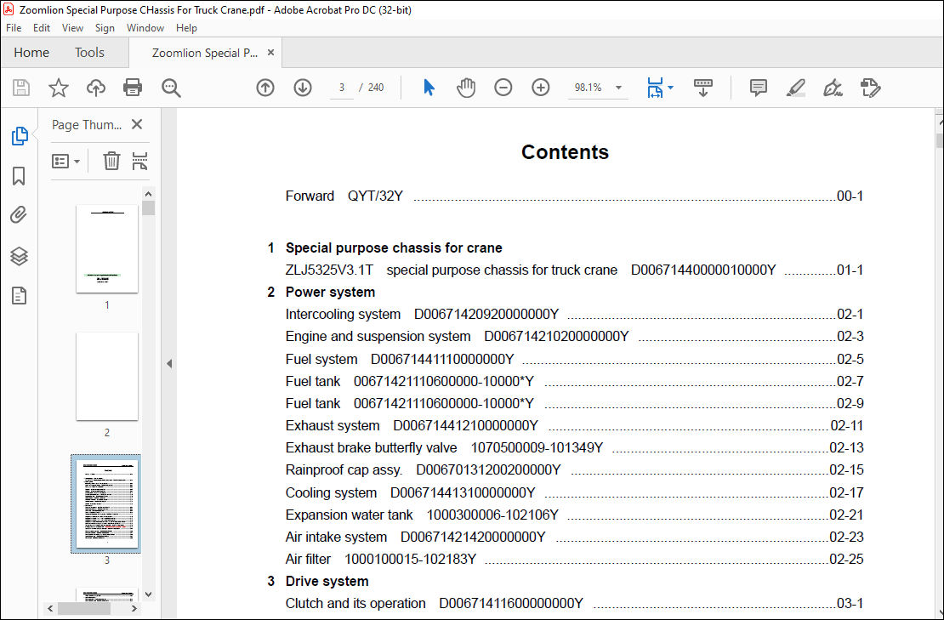Open Bookmarks sidebar panel
Image resolution: width=944 pixels, height=620 pixels.
pos(20,176)
